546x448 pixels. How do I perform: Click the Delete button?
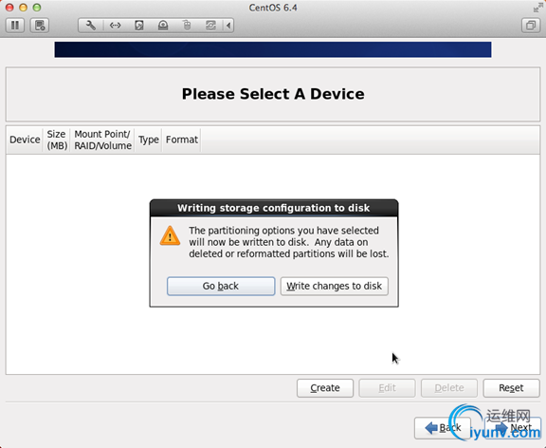point(449,388)
